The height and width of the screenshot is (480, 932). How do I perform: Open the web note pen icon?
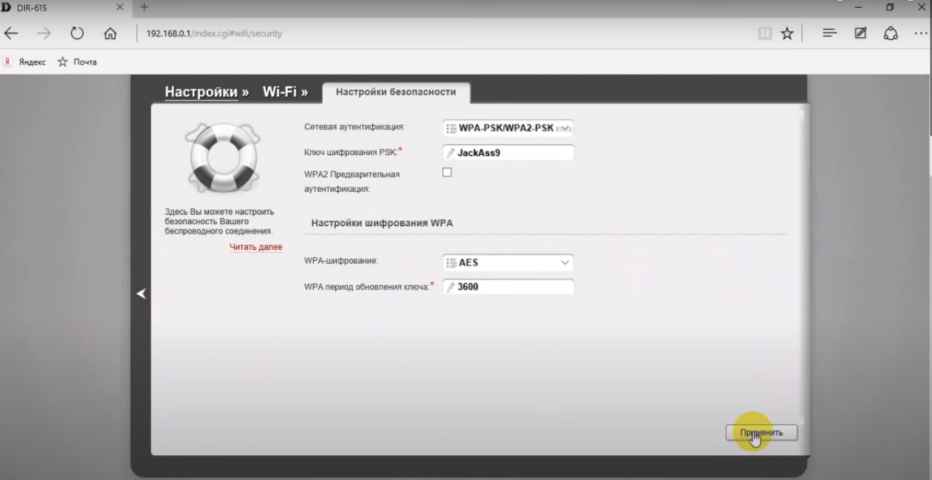point(861,34)
